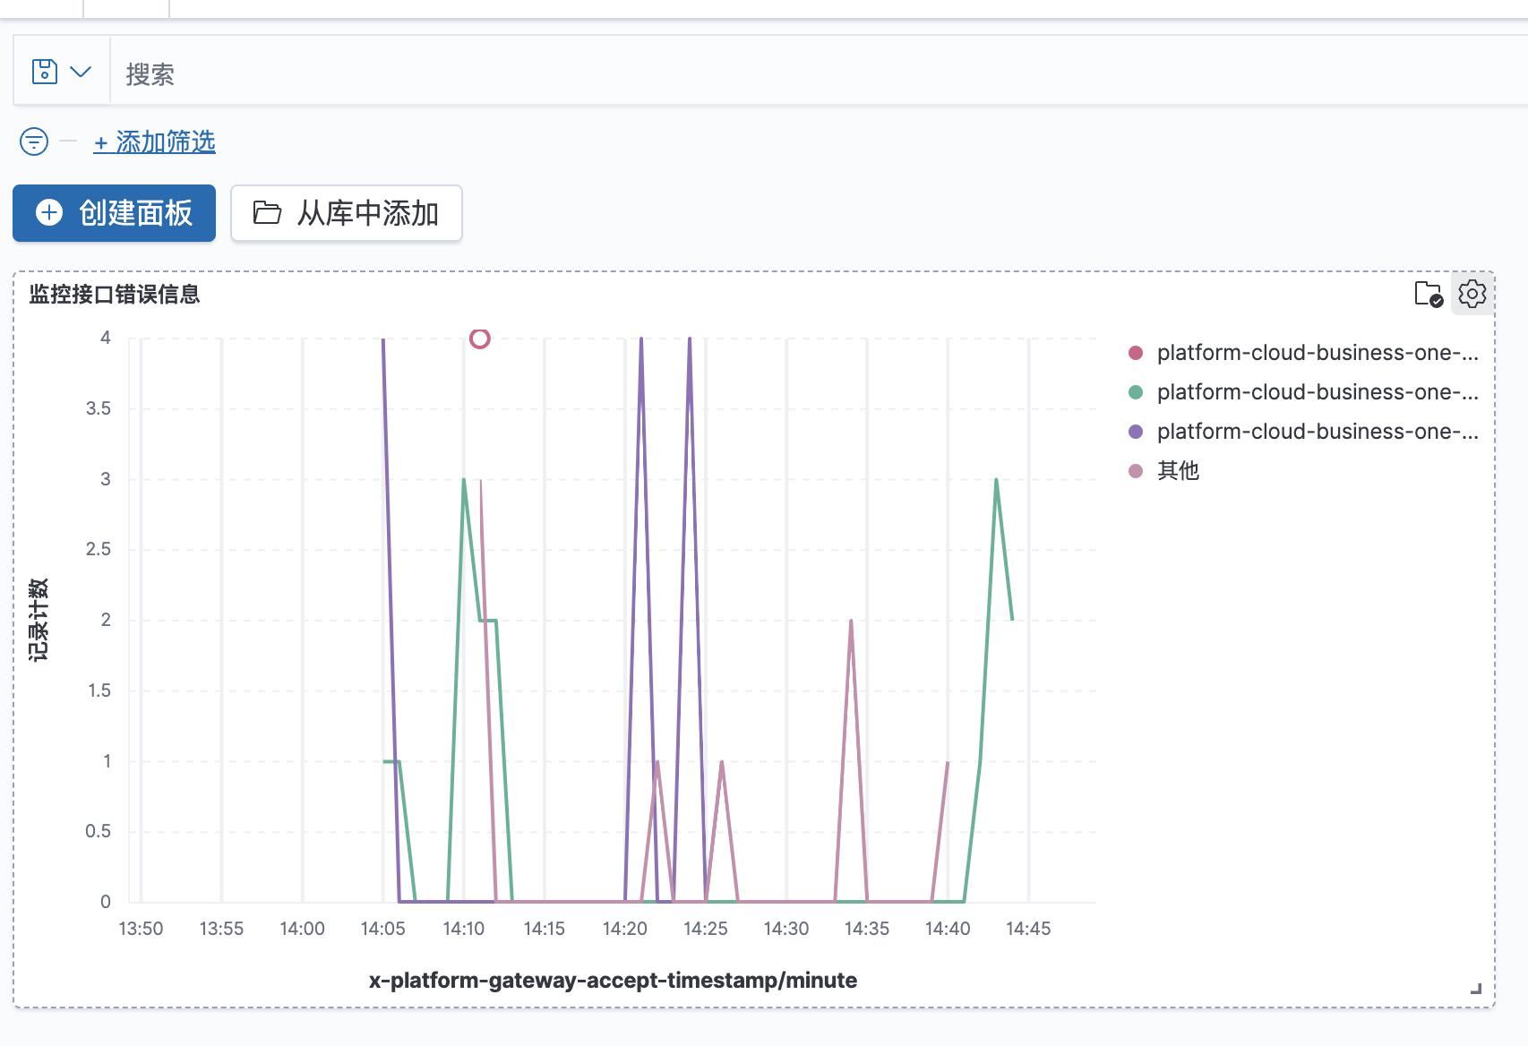Open panel options using the gear icon

tap(1473, 294)
